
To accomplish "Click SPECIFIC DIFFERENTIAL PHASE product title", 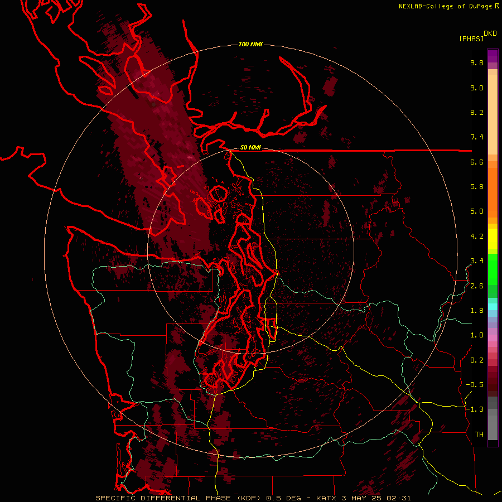I will tap(163, 498).
